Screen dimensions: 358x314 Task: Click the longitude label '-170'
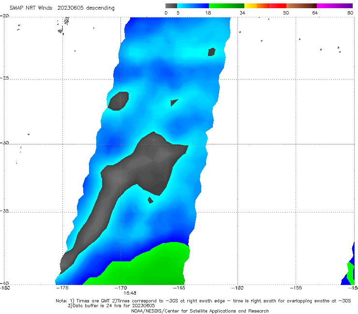click(x=120, y=288)
